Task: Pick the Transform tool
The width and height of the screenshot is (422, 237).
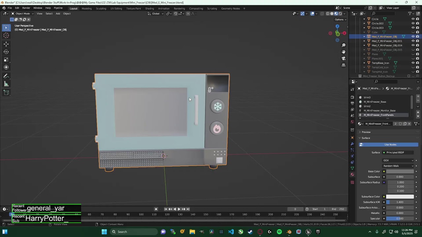Action: [x=6, y=67]
